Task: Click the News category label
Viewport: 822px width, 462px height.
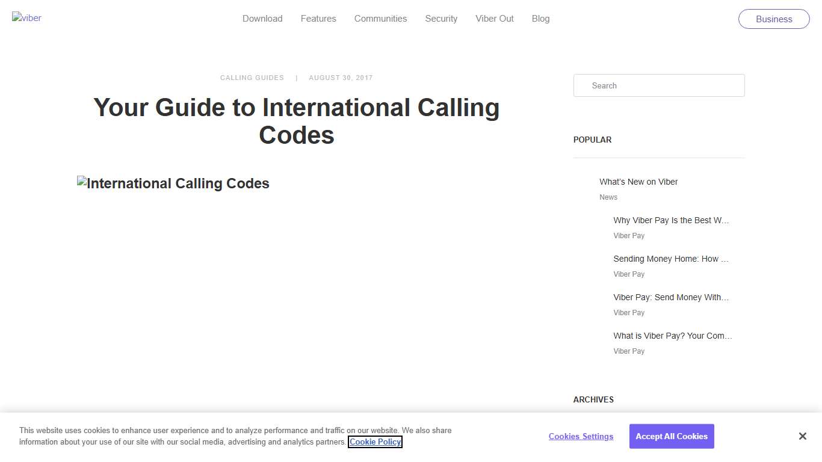Action: pyautogui.click(x=608, y=197)
